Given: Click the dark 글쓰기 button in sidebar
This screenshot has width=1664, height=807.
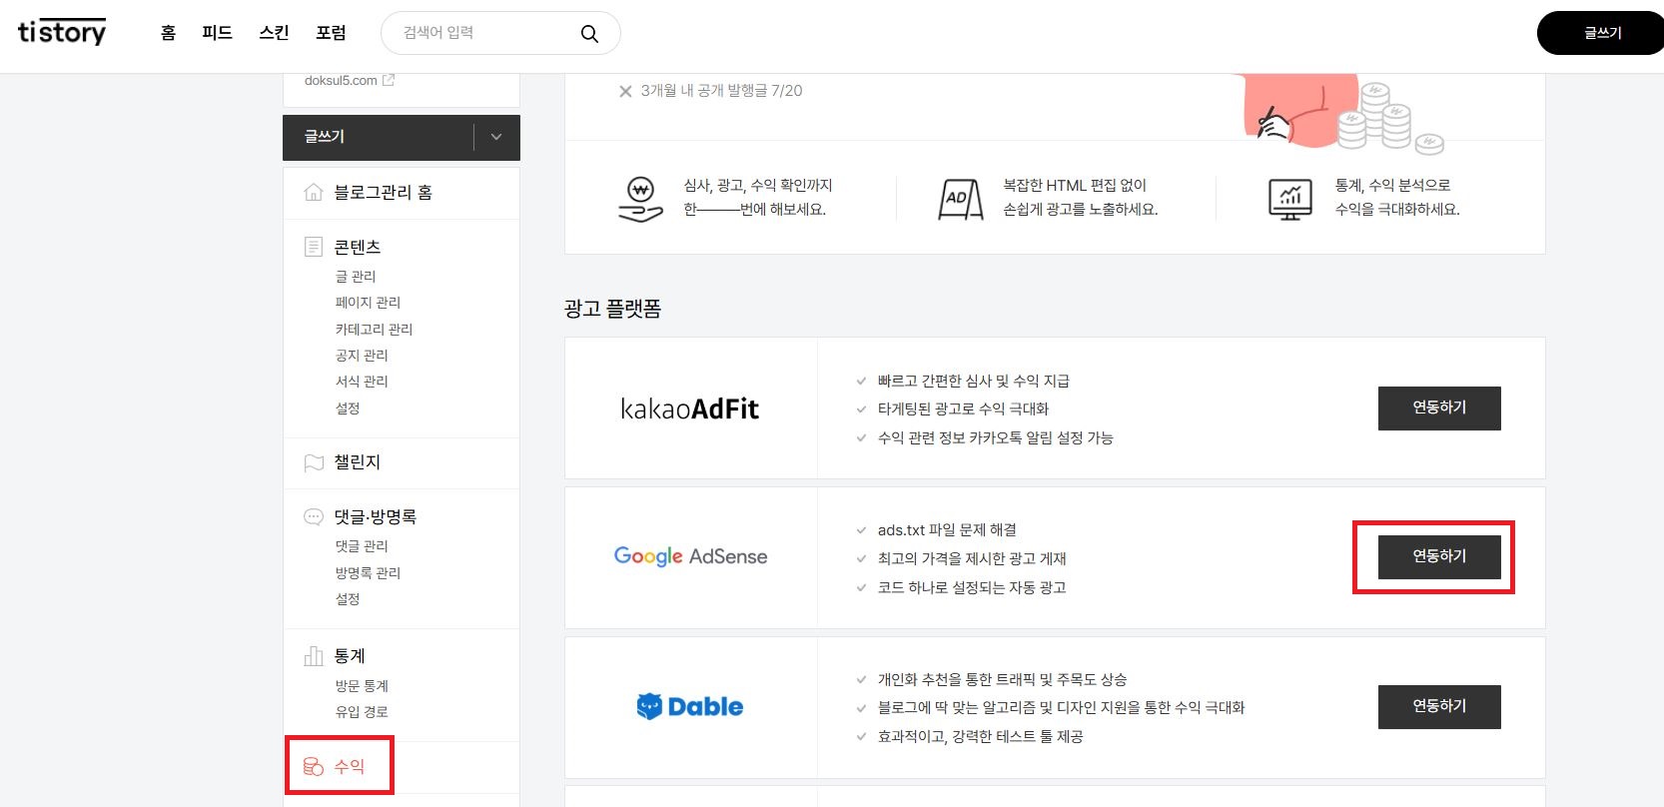Looking at the screenshot, I should click(378, 137).
